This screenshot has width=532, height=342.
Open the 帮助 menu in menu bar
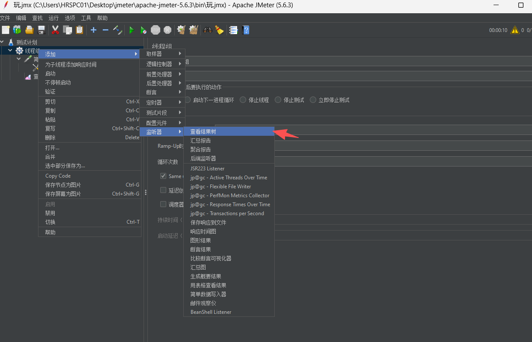(x=102, y=18)
